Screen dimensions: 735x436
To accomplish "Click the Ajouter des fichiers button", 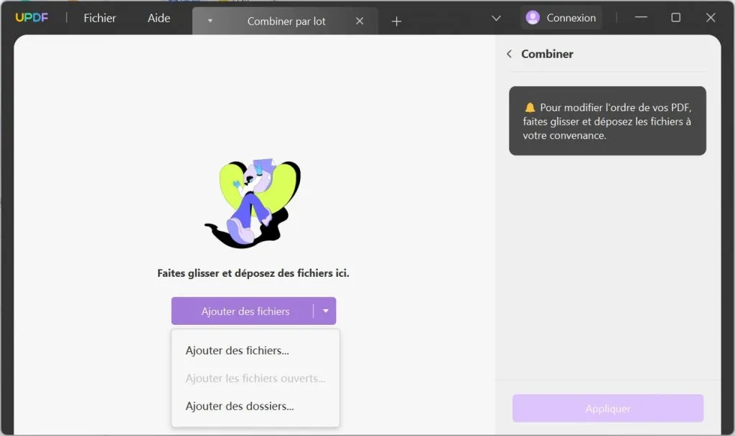I will pos(245,311).
